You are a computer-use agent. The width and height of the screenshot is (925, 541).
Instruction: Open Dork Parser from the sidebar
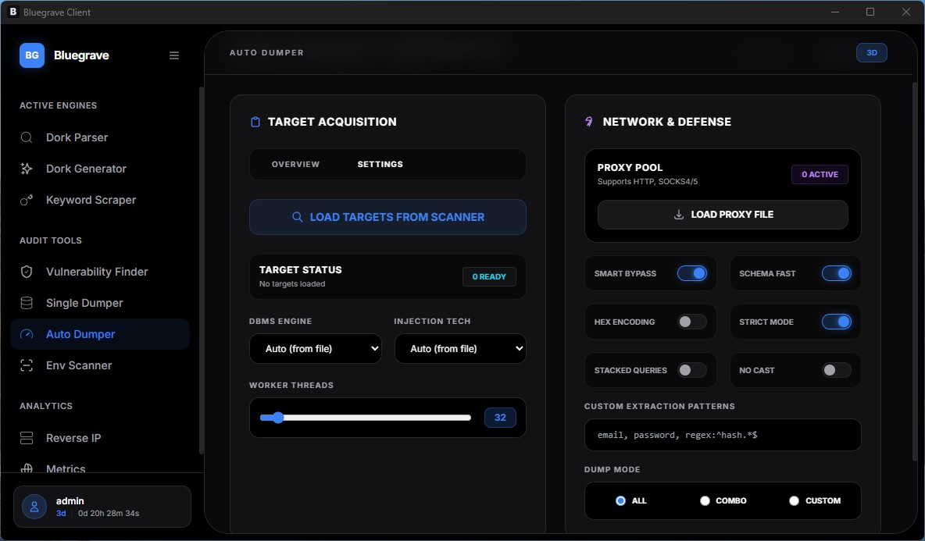pyautogui.click(x=77, y=137)
